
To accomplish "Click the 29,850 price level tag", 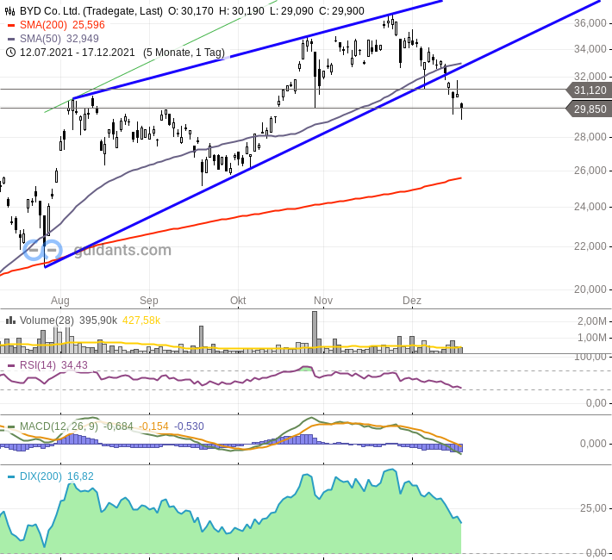I will click(x=589, y=109).
